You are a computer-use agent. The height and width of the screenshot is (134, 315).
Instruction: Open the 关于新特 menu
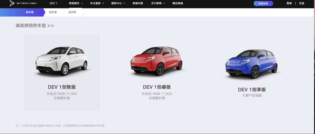[157, 3]
